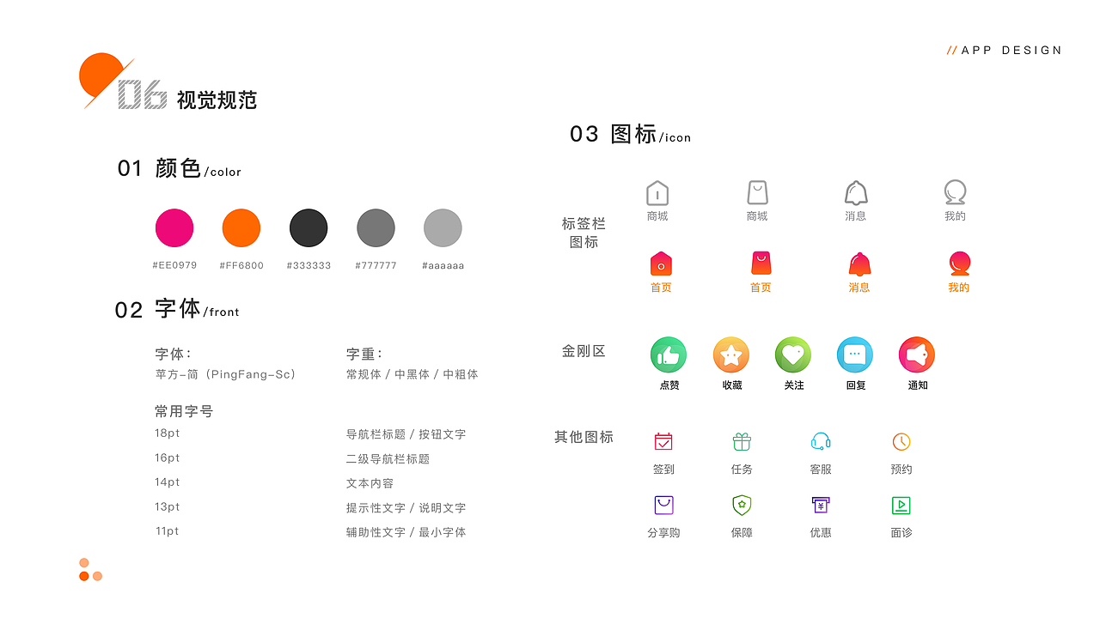The height and width of the screenshot is (618, 1100).
Task: Click the 客服 label text
Action: pos(821,470)
